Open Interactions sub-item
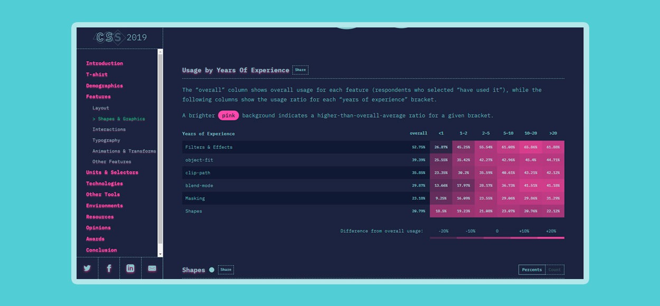Screen dimensions: 660x306 (109, 129)
